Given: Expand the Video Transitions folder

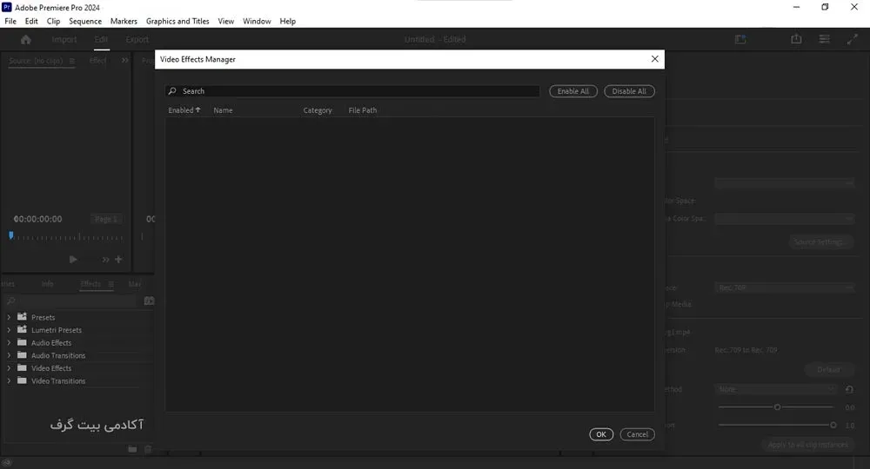Looking at the screenshot, I should pyautogui.click(x=9, y=381).
